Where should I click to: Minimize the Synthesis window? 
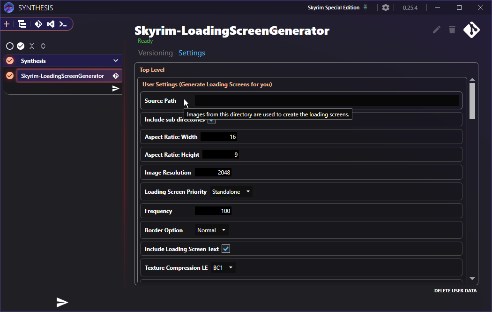[x=438, y=8]
